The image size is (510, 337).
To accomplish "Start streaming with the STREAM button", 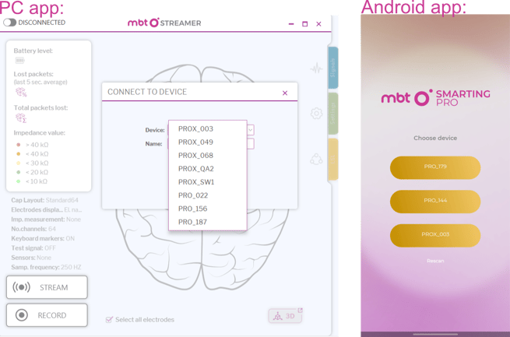I will 47,287.
